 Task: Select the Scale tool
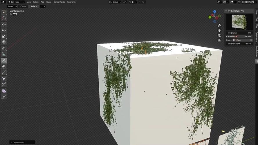pos(4,36)
